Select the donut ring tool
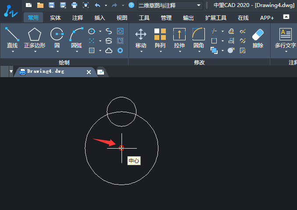 tap(120, 50)
